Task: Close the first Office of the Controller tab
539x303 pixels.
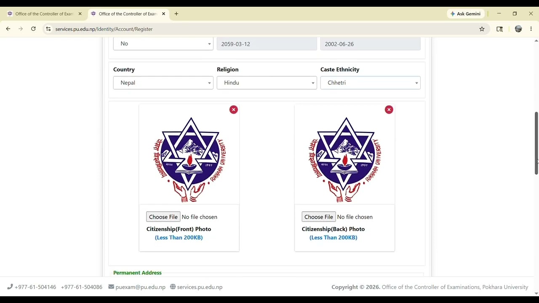Action: pyautogui.click(x=80, y=14)
